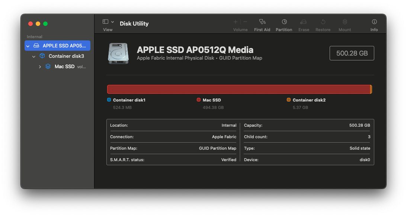This screenshot has height=216, width=407.
Task: Click the Mount toolbar icon
Action: tap(345, 22)
